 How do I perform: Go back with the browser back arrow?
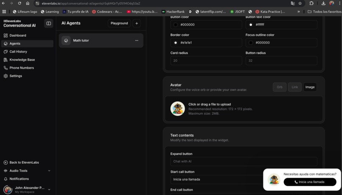click(x=3, y=3)
